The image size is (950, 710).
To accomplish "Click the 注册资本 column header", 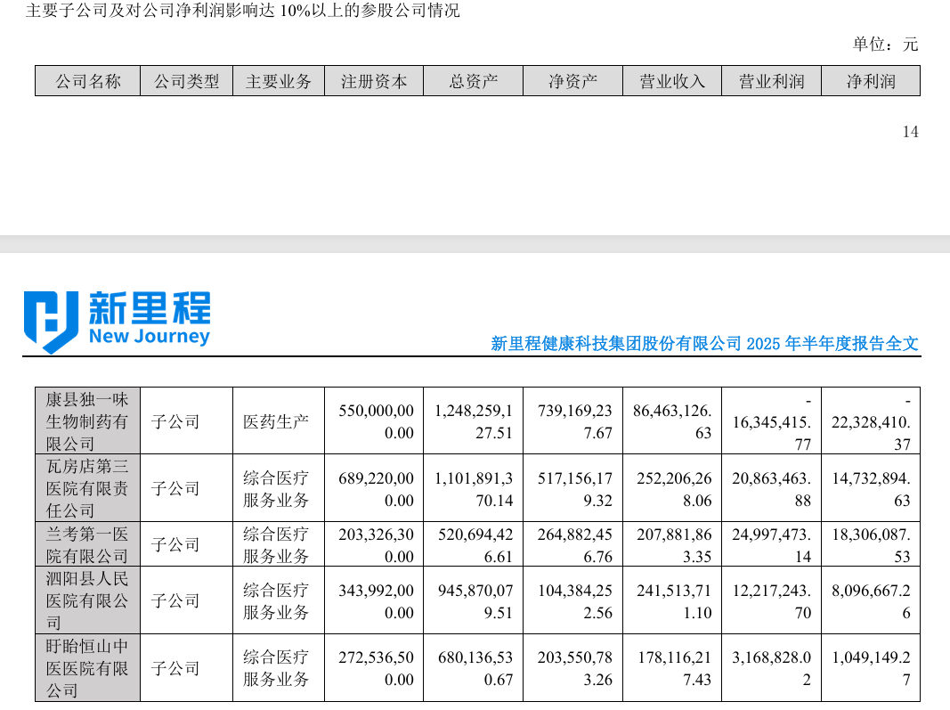I will click(374, 81).
